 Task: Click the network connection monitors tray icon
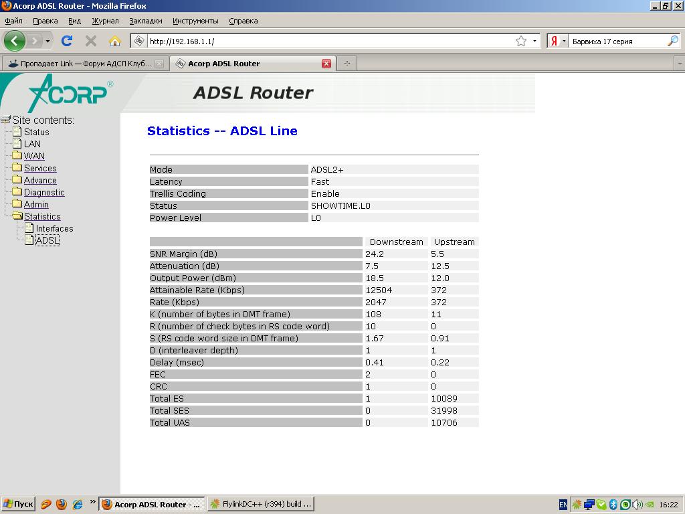pyautogui.click(x=589, y=505)
